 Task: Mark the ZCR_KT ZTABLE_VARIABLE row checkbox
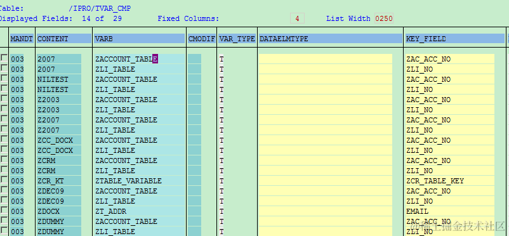pyautogui.click(x=4, y=180)
